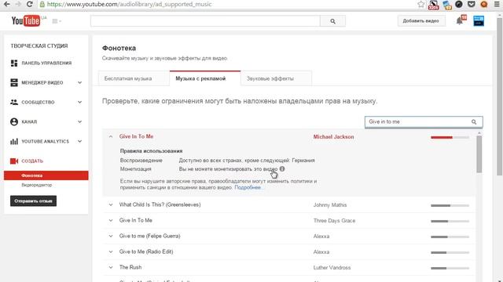Expand What Child Is This? row
The width and height of the screenshot is (503, 282).
tap(111, 204)
